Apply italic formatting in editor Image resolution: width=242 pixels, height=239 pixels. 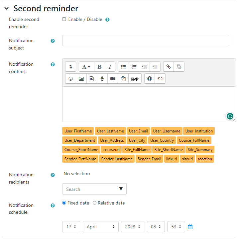pyautogui.click(x=110, y=67)
